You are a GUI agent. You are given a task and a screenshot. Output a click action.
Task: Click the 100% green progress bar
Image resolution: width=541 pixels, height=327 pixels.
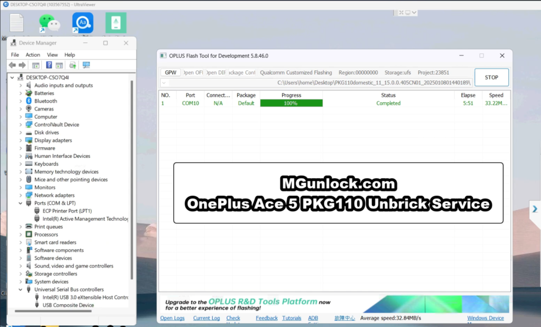click(x=291, y=103)
